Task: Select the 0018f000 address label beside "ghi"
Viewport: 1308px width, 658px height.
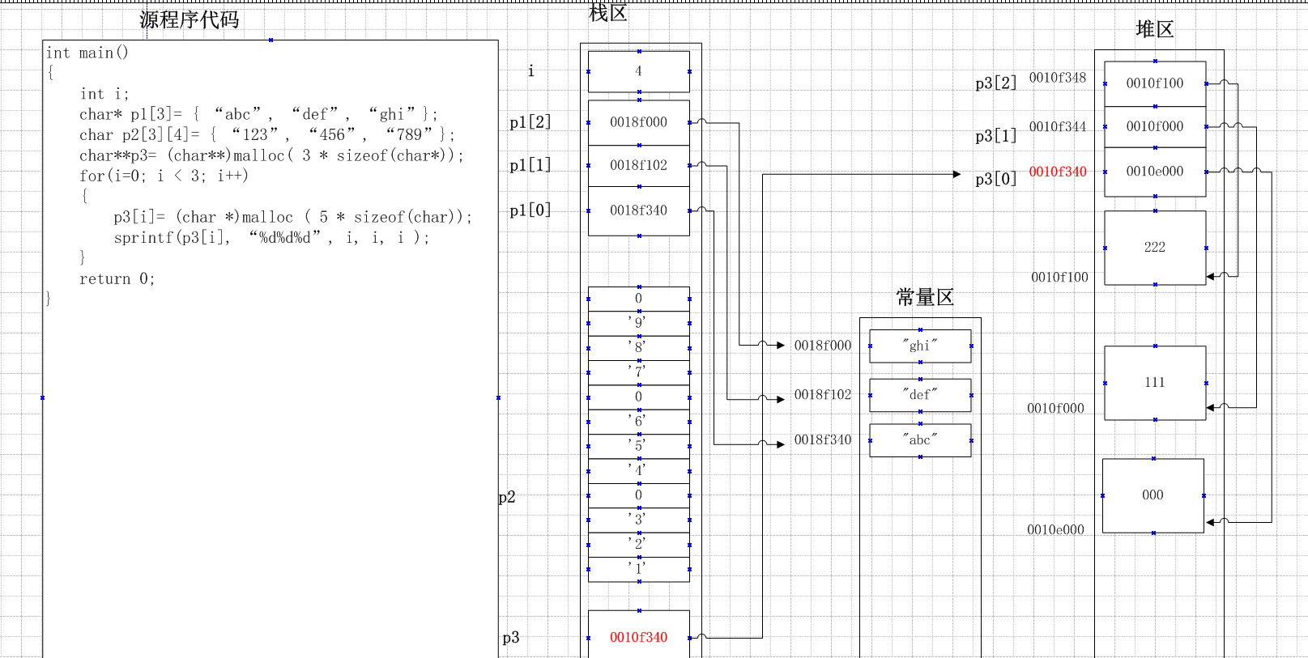Action: 823,346
